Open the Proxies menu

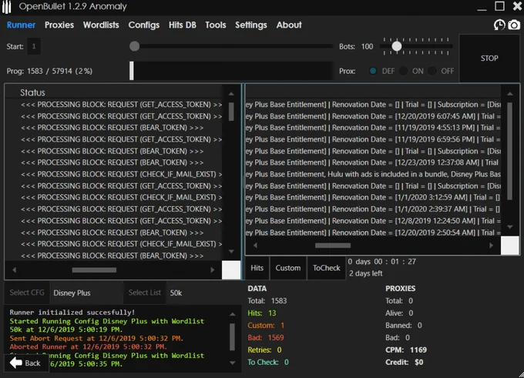tap(59, 25)
